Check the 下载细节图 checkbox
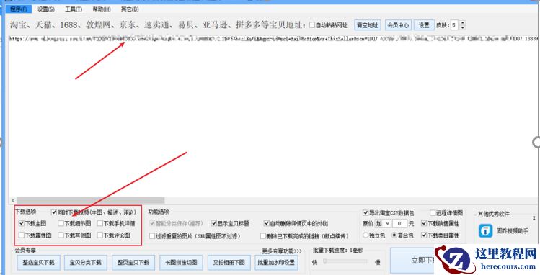540x275 pixels. tap(61, 223)
